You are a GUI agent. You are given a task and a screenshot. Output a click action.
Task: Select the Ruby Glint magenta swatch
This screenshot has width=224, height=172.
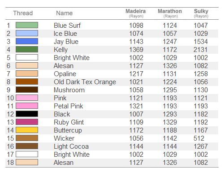tap(27, 122)
